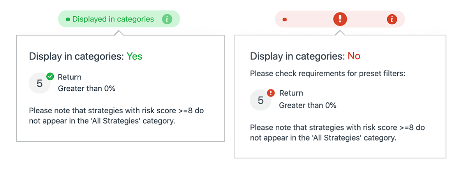This screenshot has height=174, width=453.
Task: Click the risk score 5 circle with checkmark
Action: coord(39,83)
